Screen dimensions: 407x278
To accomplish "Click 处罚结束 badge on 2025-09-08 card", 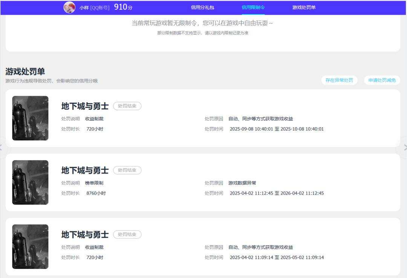I will 127,106.
